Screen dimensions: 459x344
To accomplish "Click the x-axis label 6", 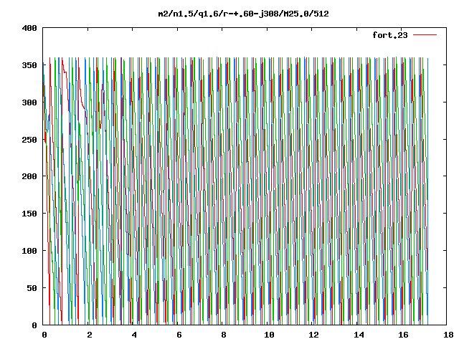I will [x=179, y=335].
